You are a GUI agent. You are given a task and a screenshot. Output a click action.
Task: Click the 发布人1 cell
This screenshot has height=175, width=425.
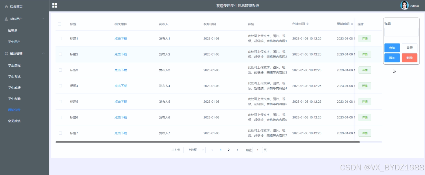coord(164,39)
